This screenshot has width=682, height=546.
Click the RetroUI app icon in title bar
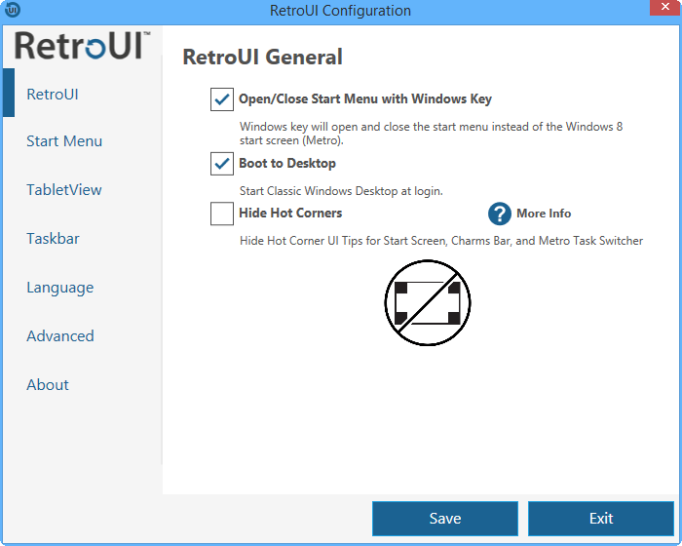click(x=13, y=10)
